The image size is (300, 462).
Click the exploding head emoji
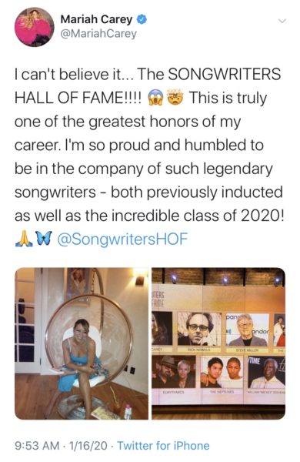175,98
